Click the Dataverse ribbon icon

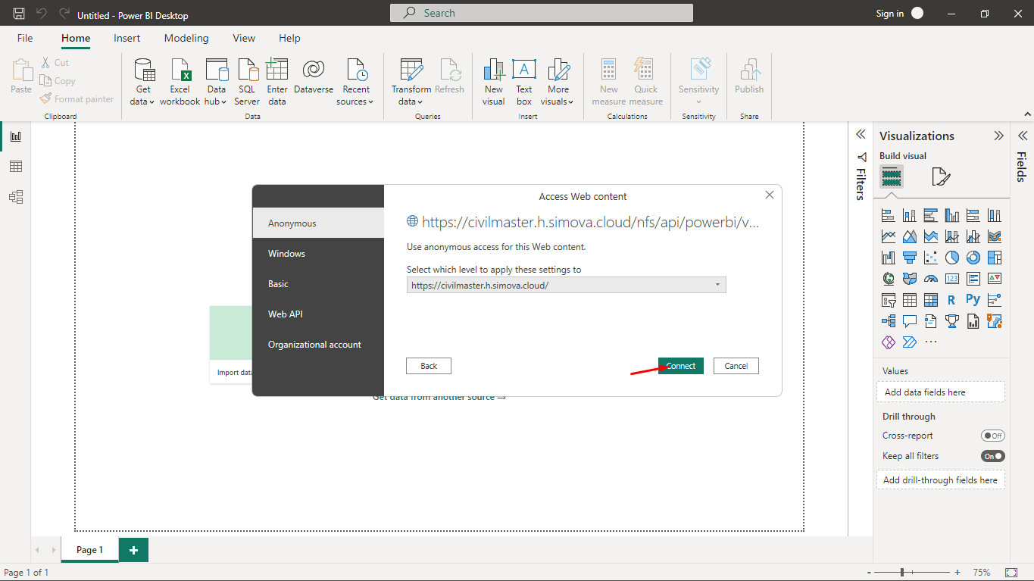[x=314, y=77]
